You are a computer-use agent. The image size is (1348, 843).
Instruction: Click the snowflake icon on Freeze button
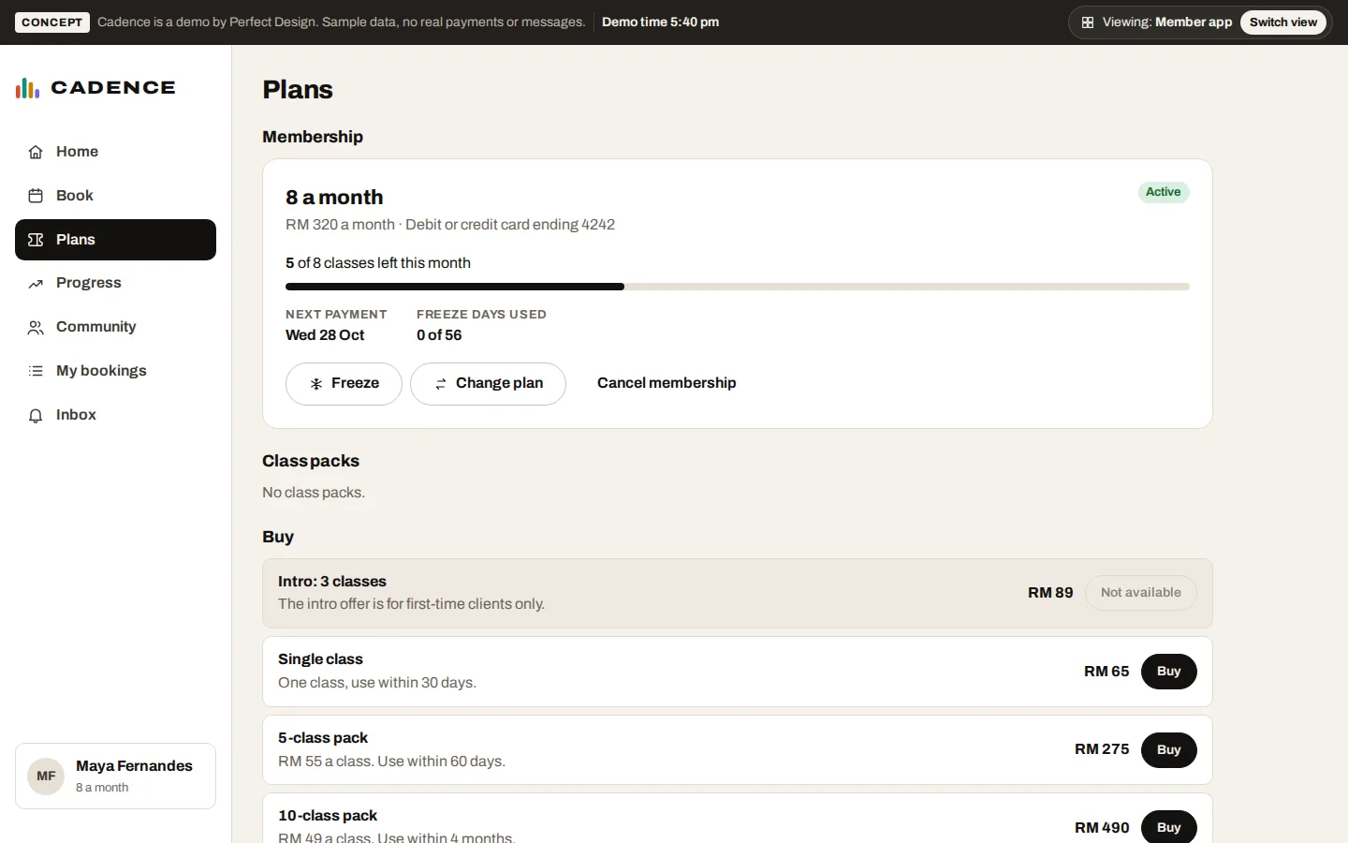coord(316,384)
